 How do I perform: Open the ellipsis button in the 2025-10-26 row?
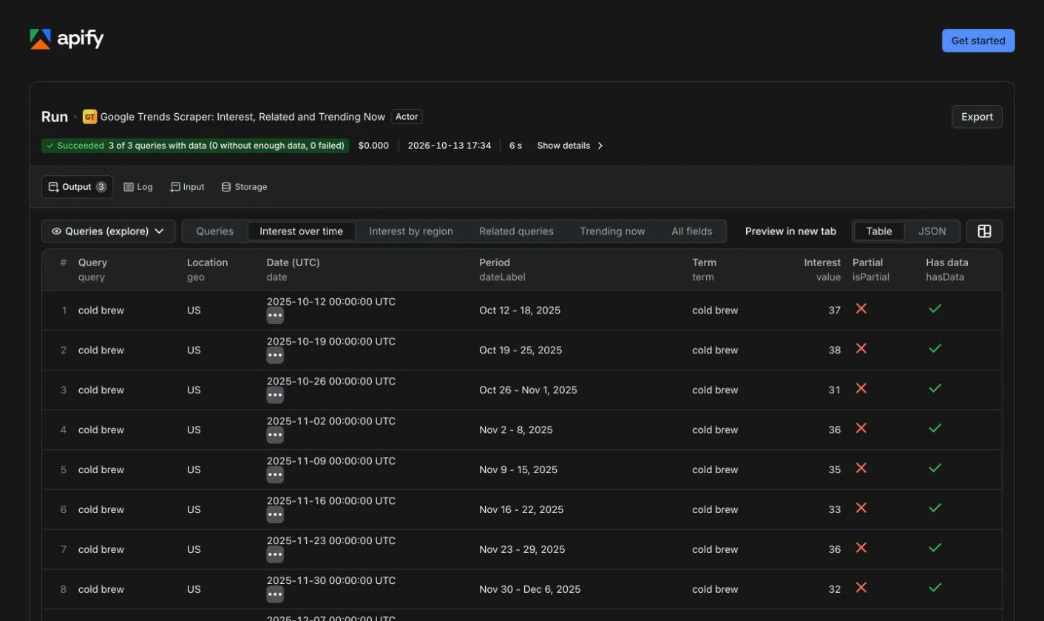(275, 396)
